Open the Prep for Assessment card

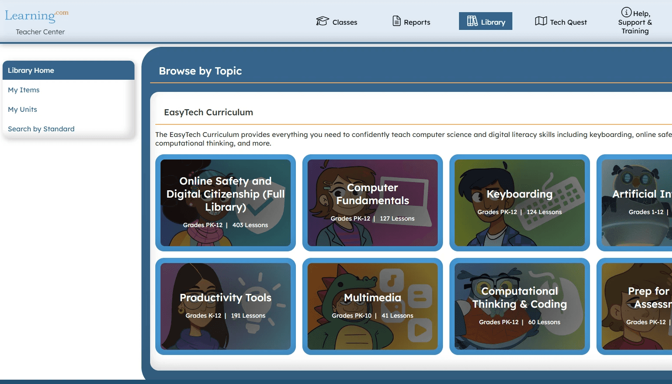634,306
